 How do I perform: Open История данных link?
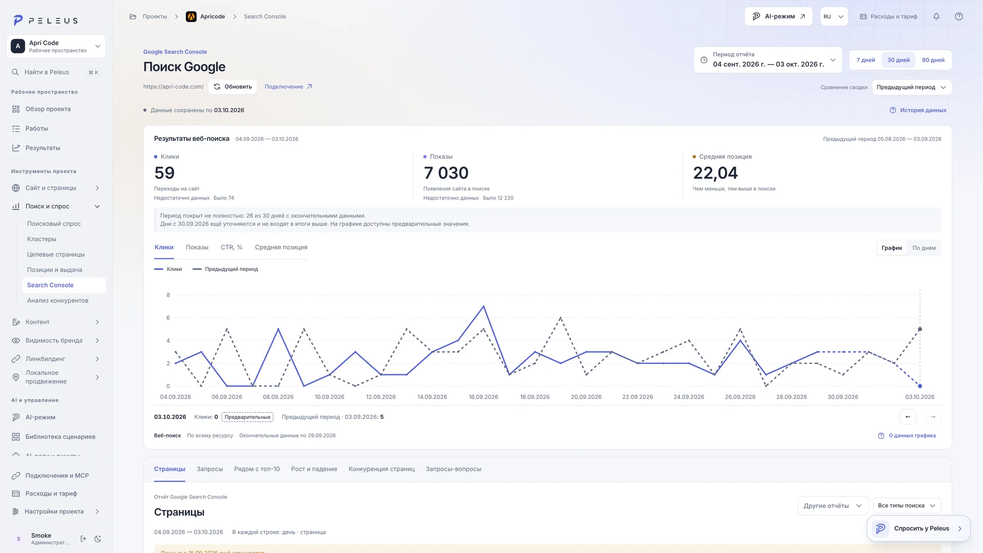click(918, 110)
